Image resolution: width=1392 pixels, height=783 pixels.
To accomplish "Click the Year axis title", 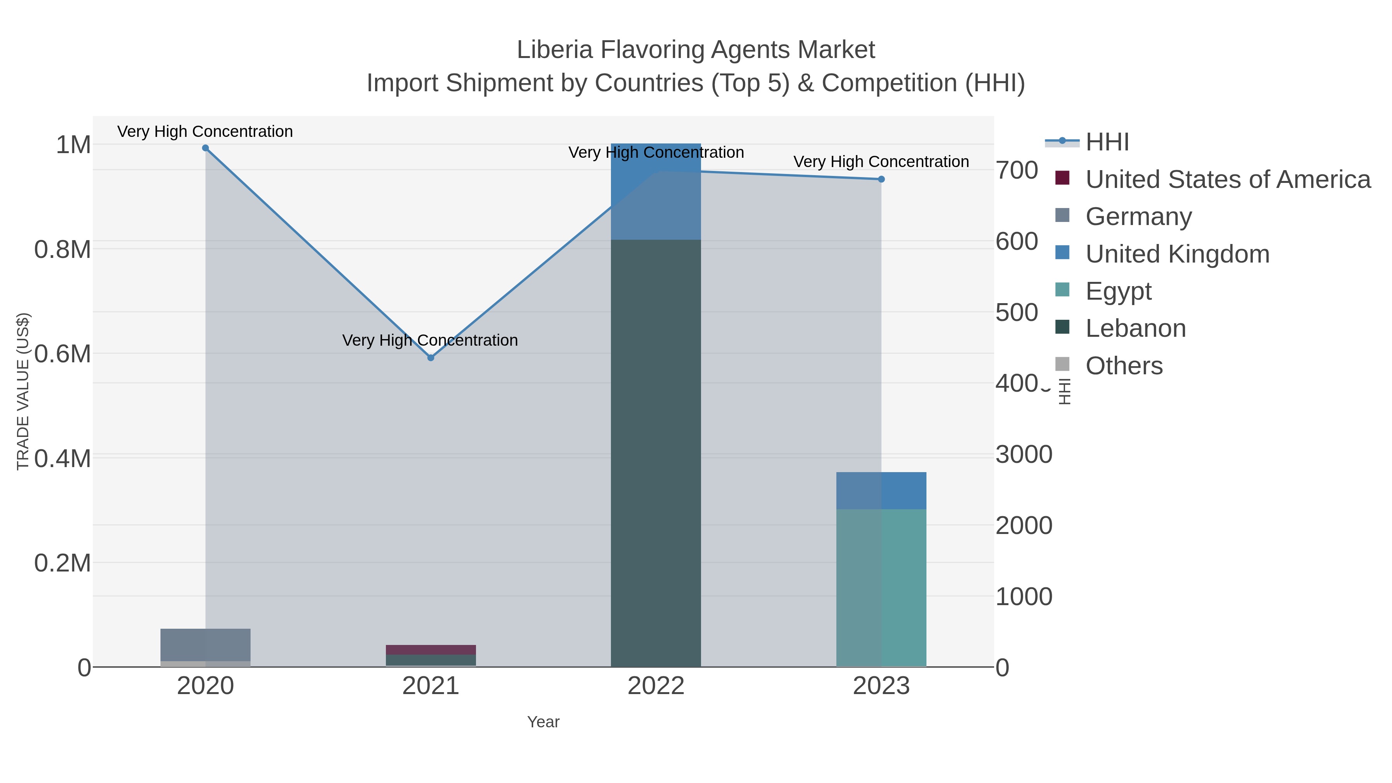I will coord(544,722).
